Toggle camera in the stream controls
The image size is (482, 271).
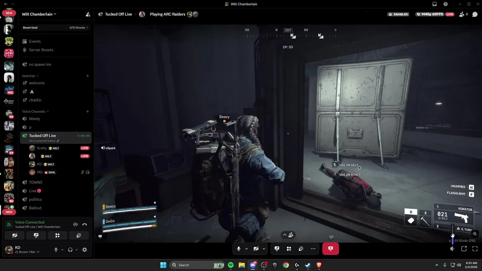click(256, 249)
